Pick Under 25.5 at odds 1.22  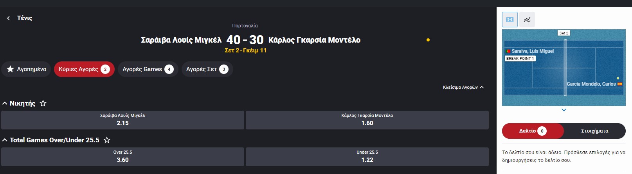click(x=367, y=157)
